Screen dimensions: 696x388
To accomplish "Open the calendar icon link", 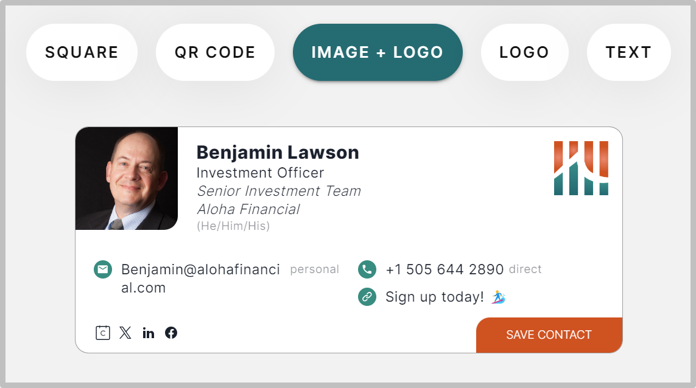I will click(x=103, y=333).
